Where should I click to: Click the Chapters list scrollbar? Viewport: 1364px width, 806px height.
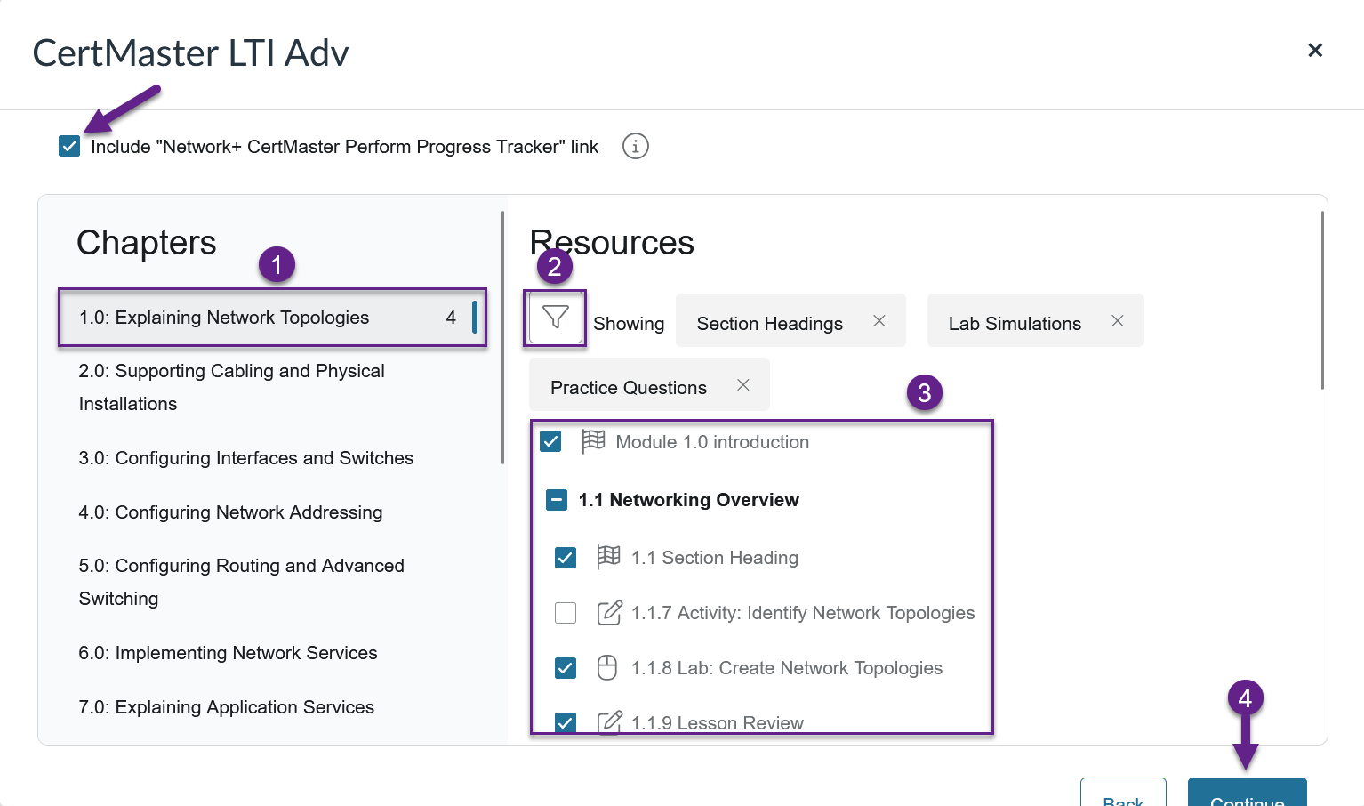coord(502,338)
